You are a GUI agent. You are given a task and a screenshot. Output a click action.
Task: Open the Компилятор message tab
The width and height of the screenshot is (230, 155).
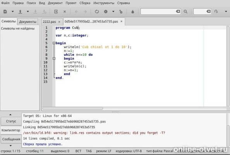point(11,130)
